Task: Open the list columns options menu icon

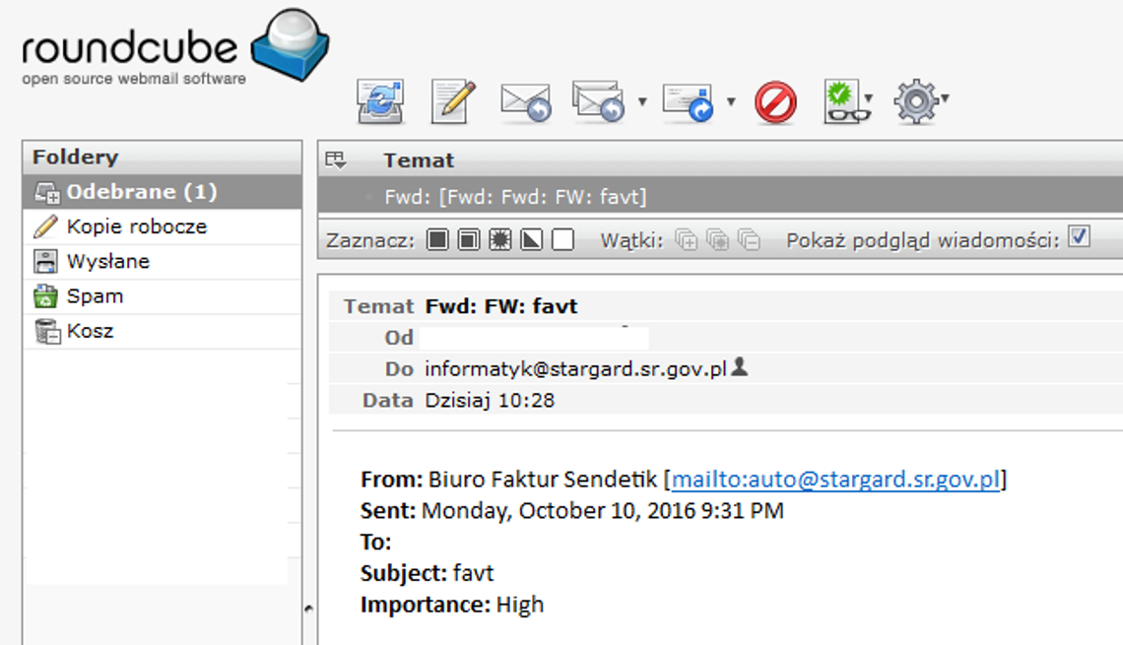Action: coord(336,160)
